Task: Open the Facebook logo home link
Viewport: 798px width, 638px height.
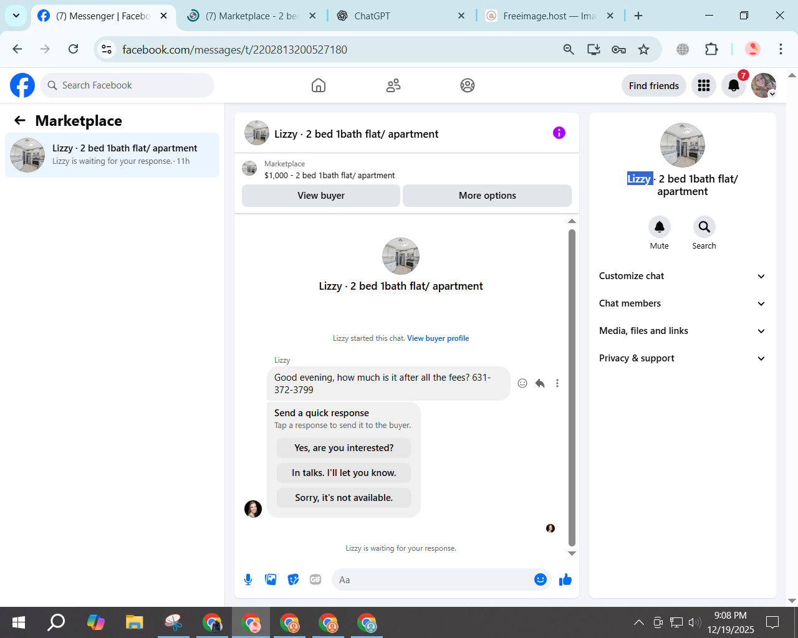Action: [22, 85]
